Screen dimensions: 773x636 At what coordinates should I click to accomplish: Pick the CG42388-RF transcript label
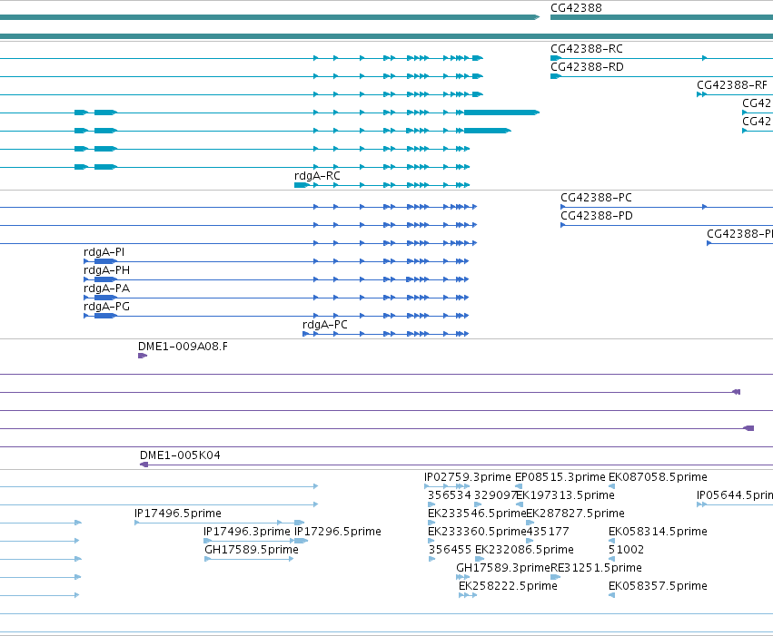tap(732, 85)
